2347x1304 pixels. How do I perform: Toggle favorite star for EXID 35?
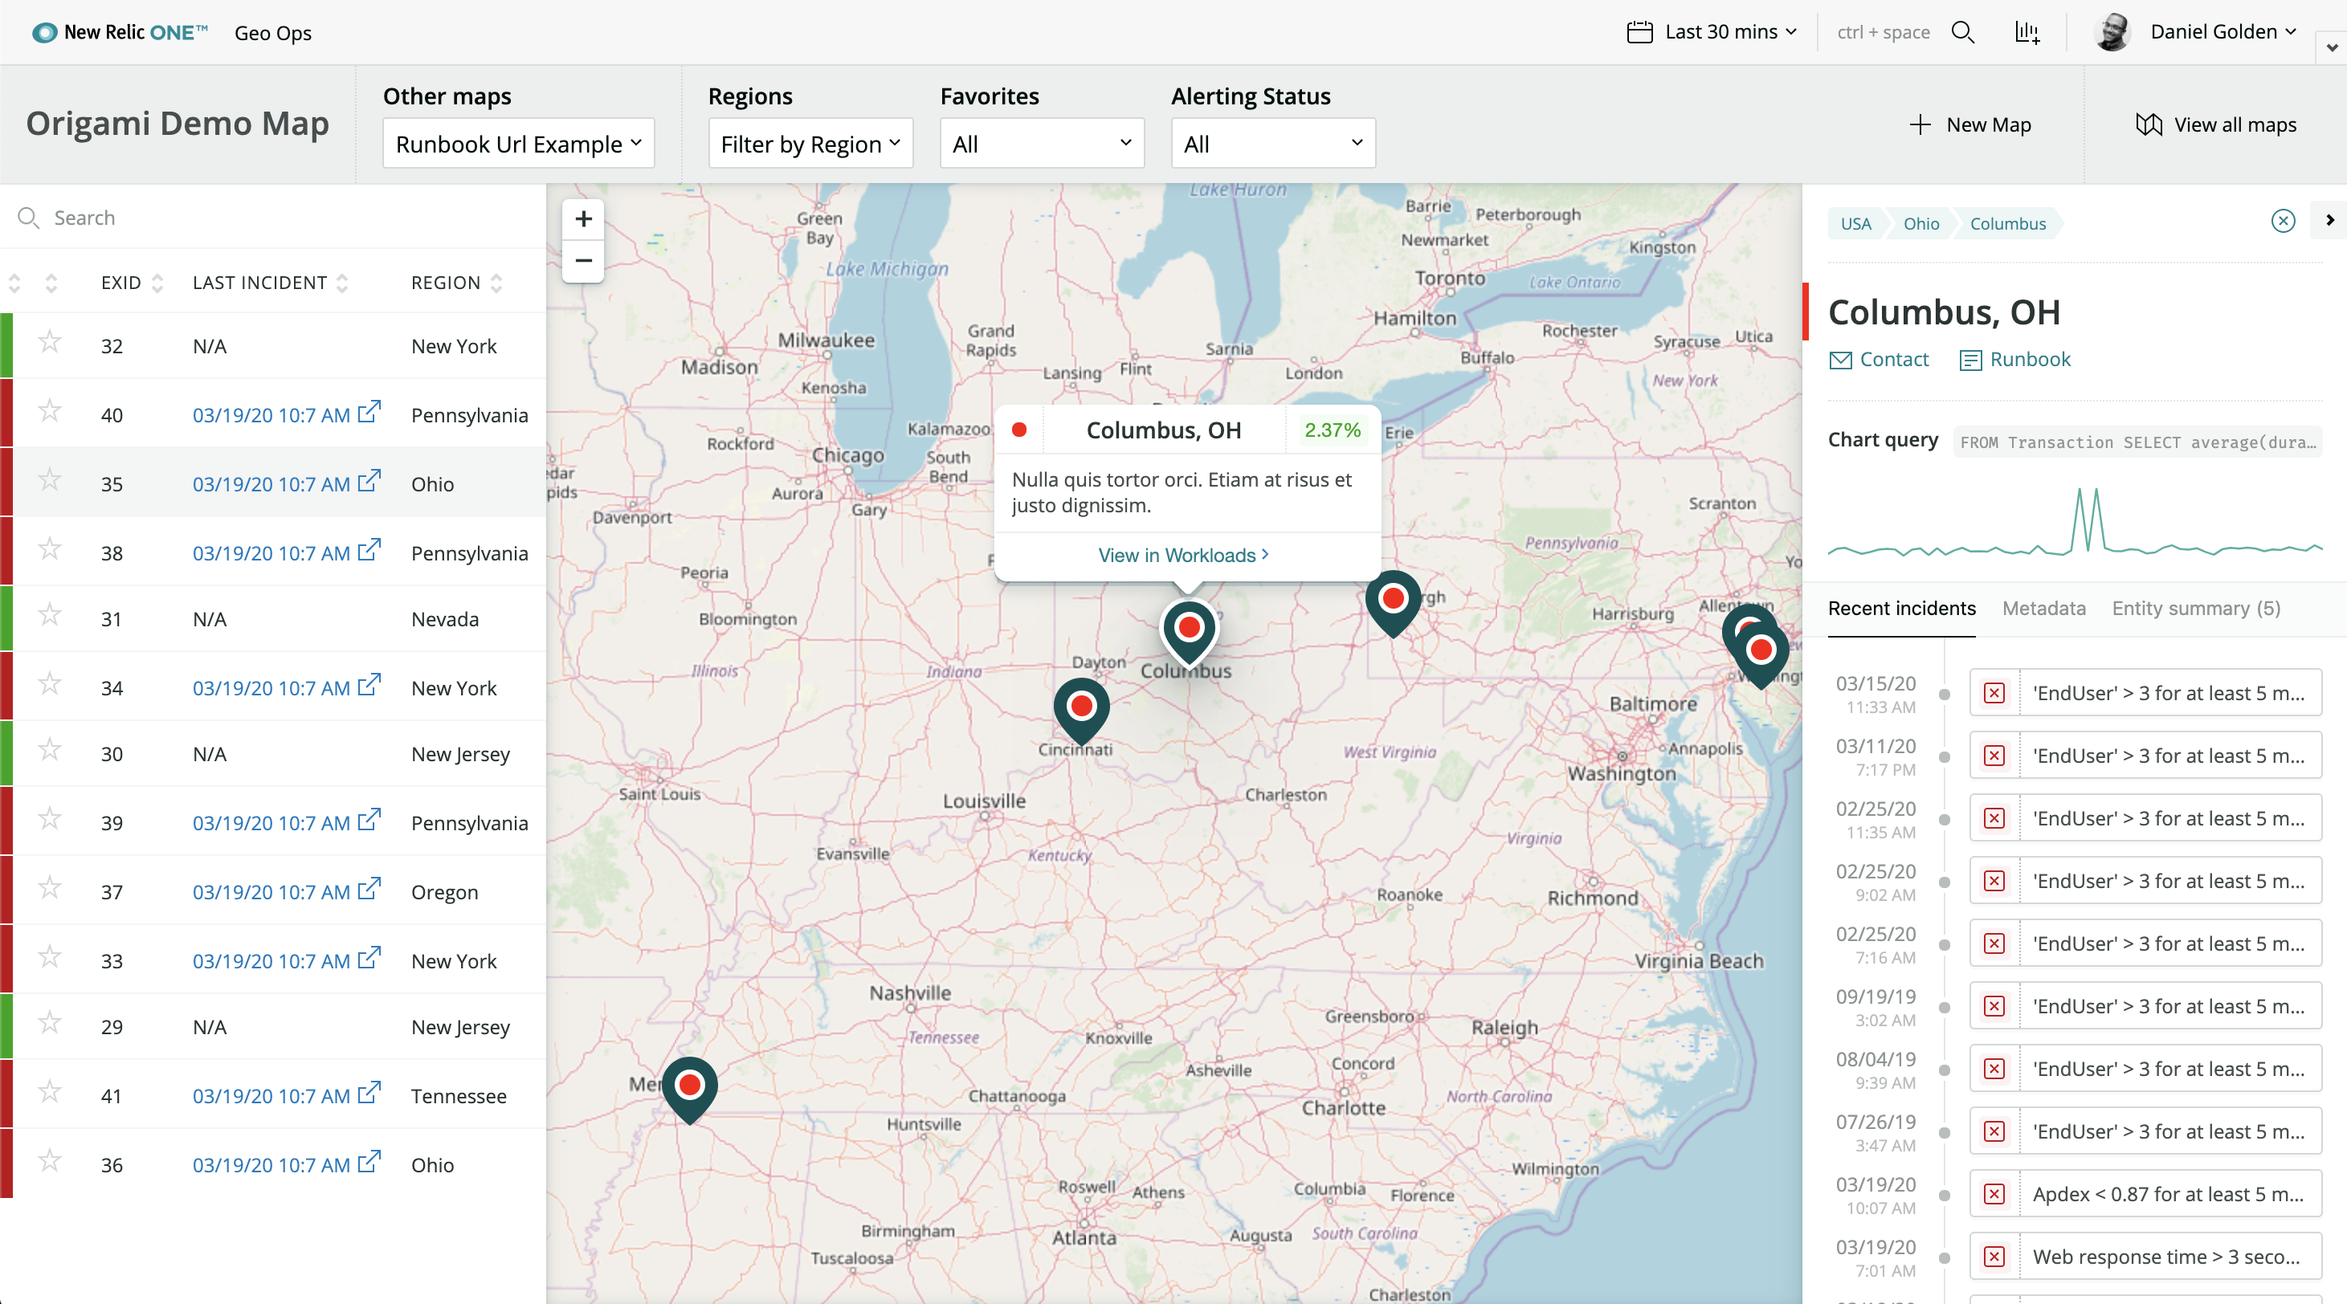(50, 481)
